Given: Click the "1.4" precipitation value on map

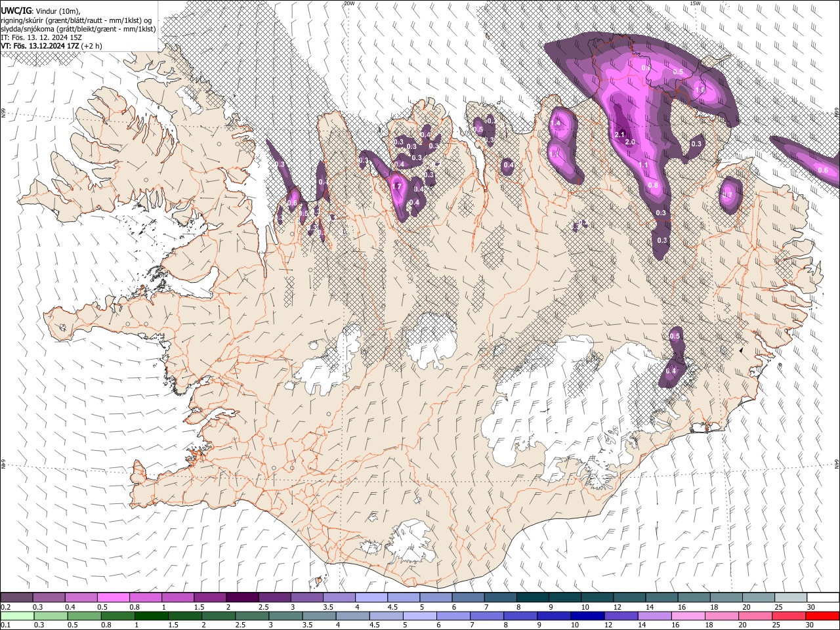Looking at the screenshot, I should click(x=556, y=123).
